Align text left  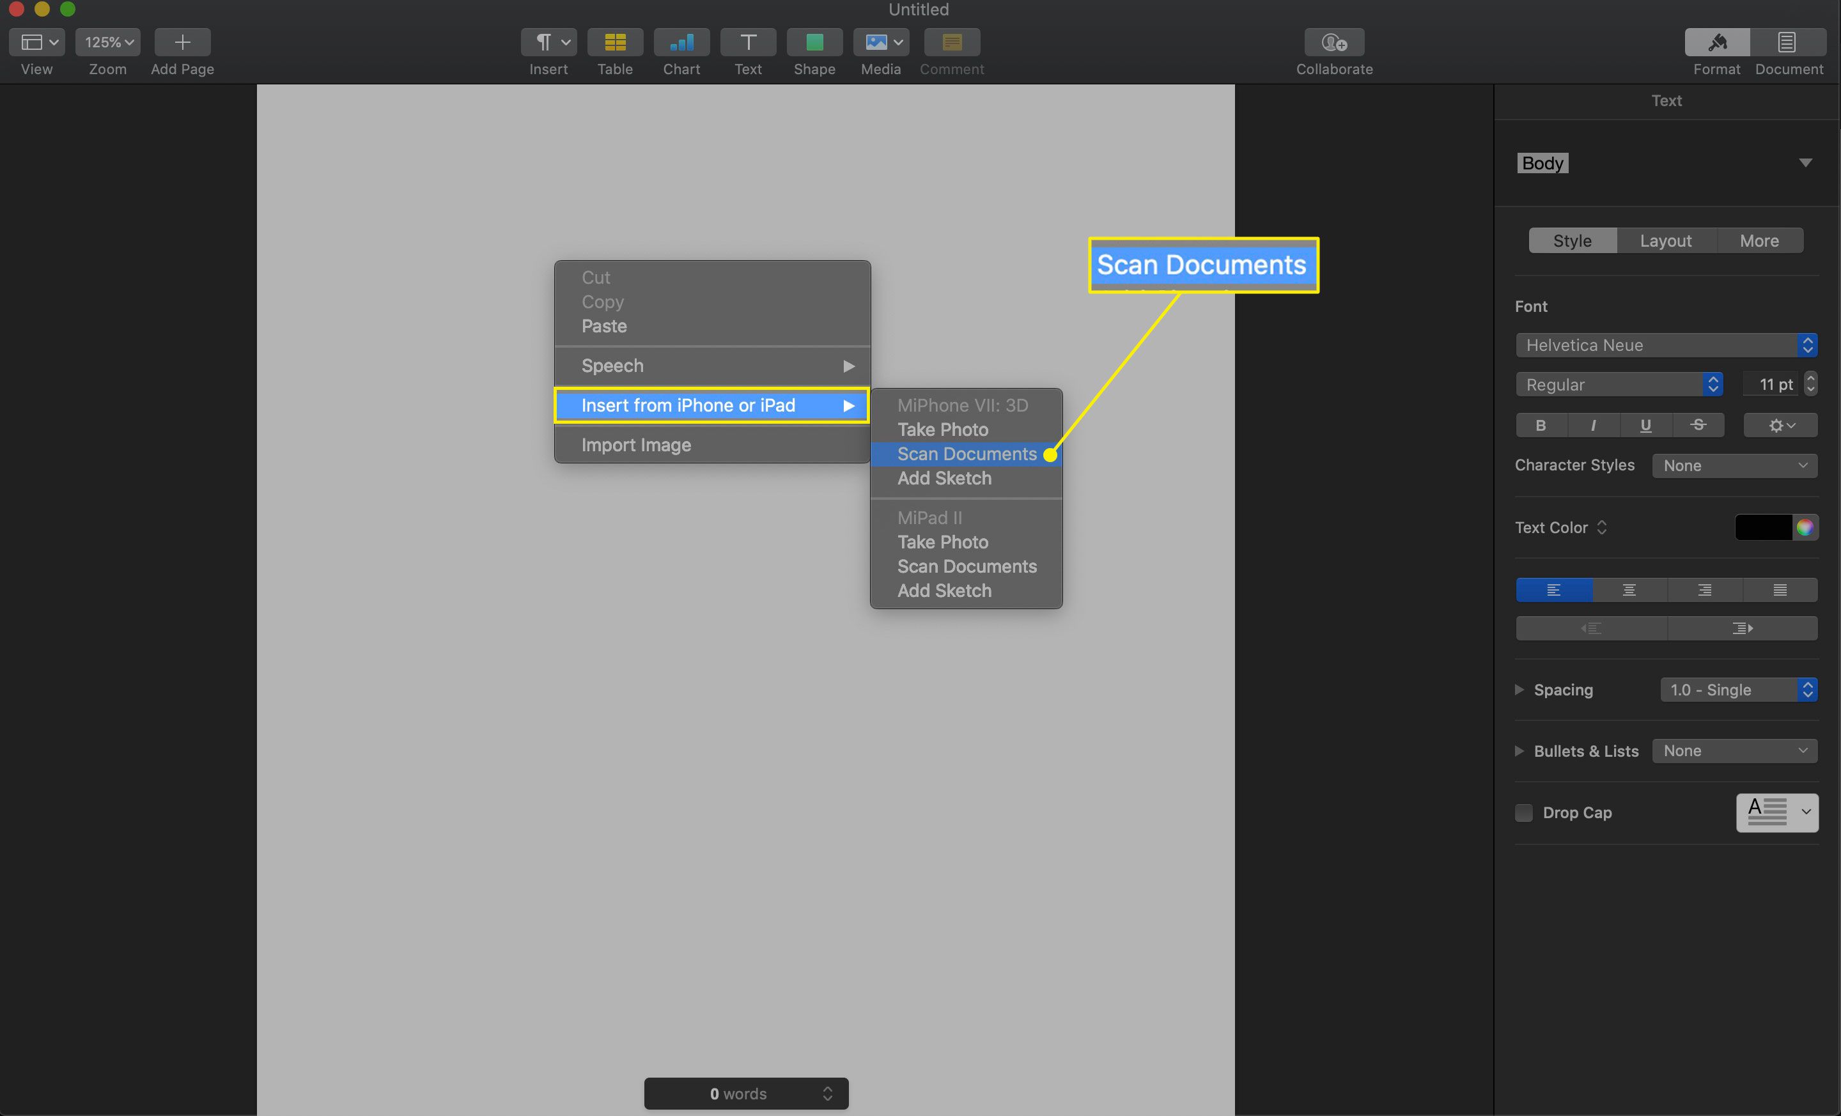coord(1554,589)
